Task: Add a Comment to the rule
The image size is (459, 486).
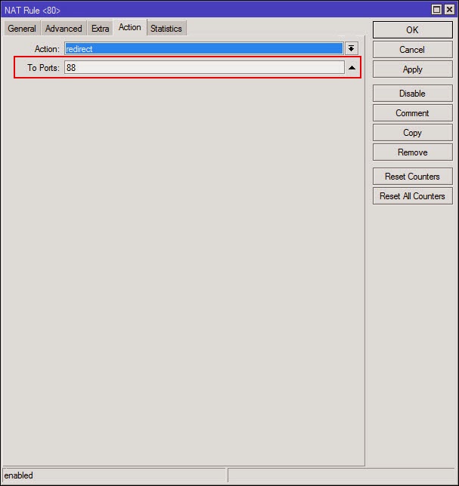Action: coord(412,113)
